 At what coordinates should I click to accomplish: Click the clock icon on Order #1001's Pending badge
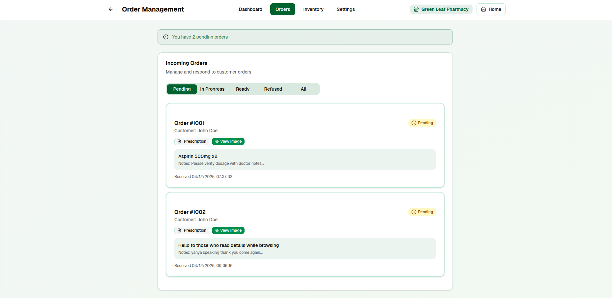(x=414, y=123)
